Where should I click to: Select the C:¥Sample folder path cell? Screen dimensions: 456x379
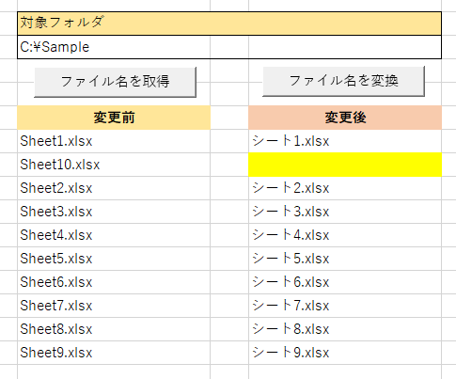click(x=229, y=47)
